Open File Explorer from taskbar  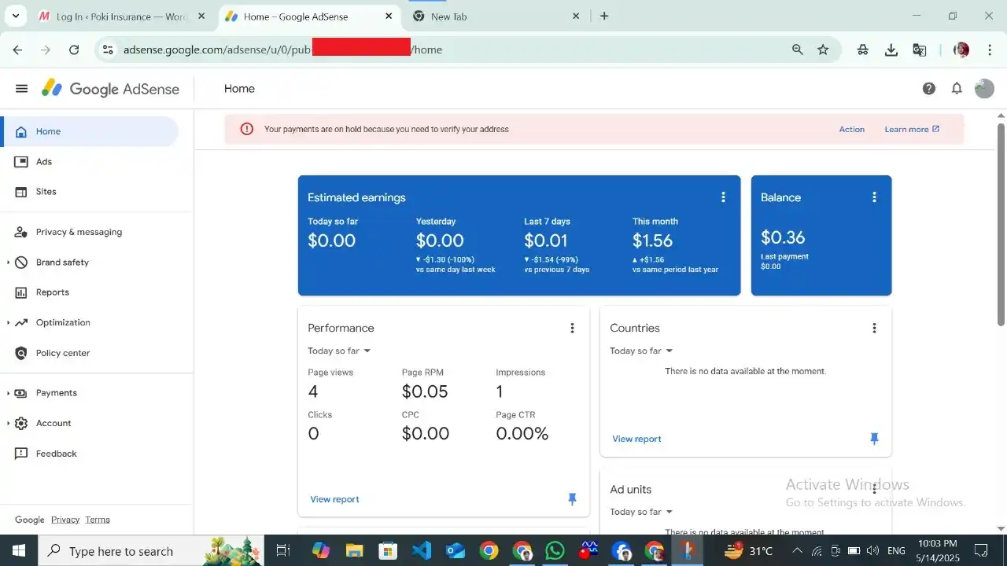pyautogui.click(x=354, y=551)
